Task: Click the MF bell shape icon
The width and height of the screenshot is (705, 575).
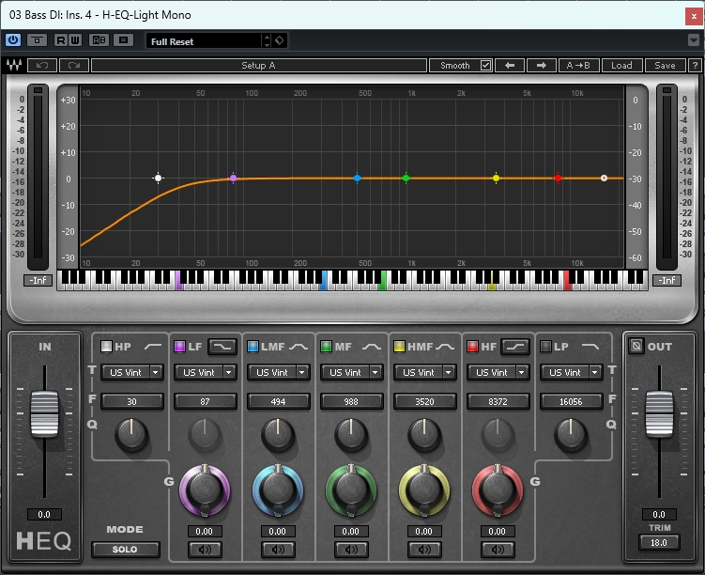Action: click(x=372, y=347)
